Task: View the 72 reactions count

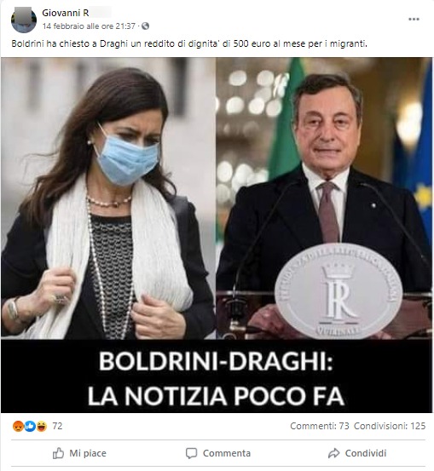Action: (x=57, y=426)
